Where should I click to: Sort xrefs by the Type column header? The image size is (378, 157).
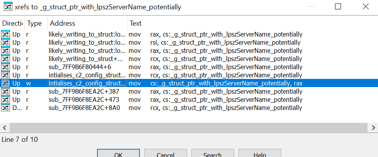click(35, 23)
